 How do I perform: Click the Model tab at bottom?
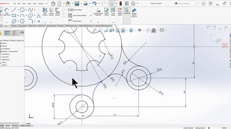point(8,126)
